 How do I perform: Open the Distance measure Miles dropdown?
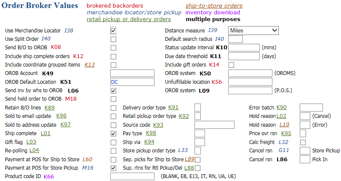pos(253,31)
